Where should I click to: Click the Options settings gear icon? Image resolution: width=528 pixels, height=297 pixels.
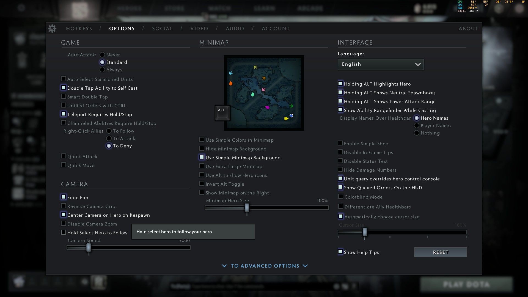coord(53,28)
